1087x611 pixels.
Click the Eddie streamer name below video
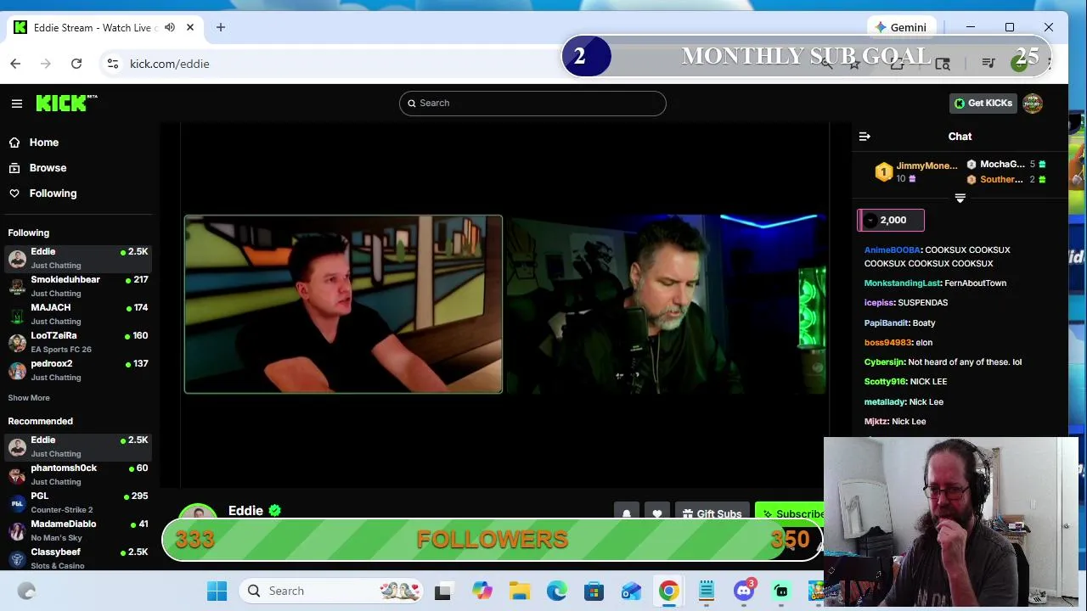point(245,511)
